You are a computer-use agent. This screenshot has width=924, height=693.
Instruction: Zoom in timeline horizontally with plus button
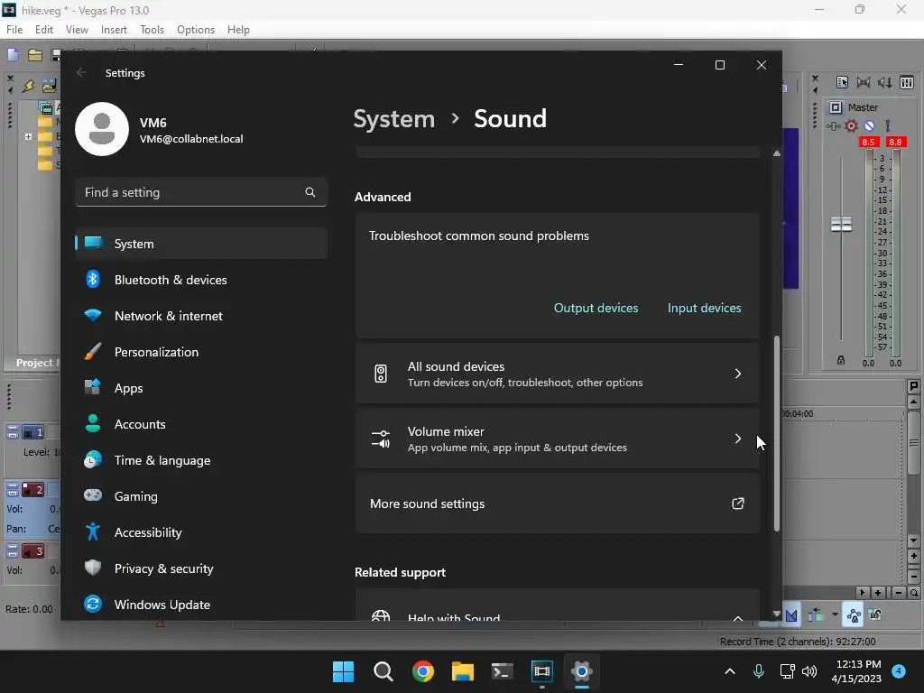coord(878,593)
